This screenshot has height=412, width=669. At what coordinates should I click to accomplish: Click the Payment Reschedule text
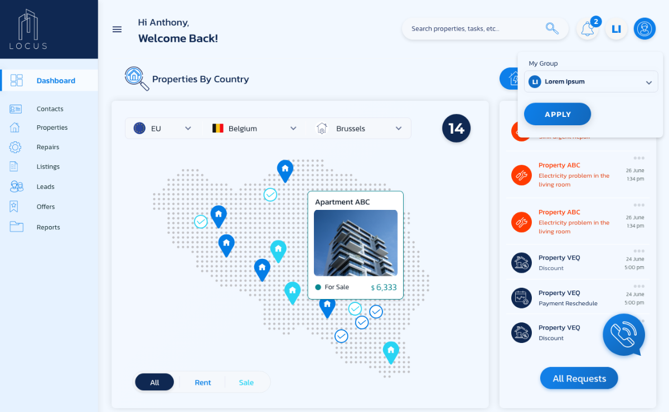[568, 303]
